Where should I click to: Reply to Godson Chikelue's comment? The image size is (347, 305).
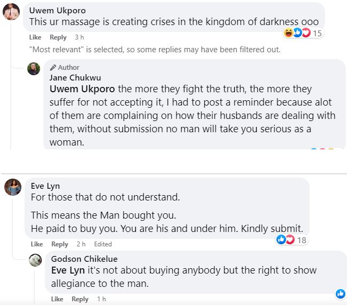[80, 299]
